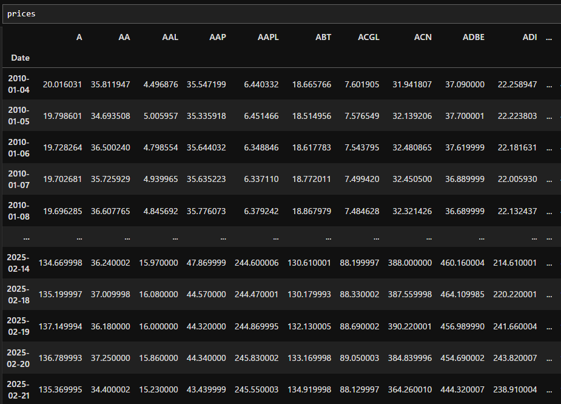Click the 2025-02-14 row label
The height and width of the screenshot is (404, 561).
pyautogui.click(x=18, y=263)
